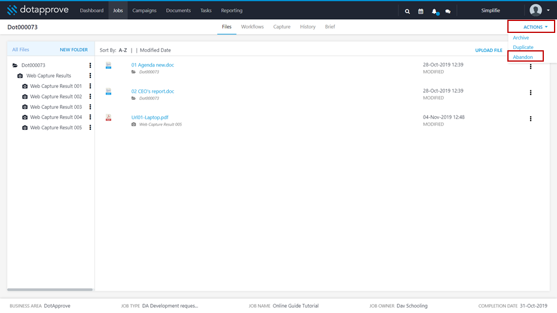Open the 01 Agenda new.doc file link
The width and height of the screenshot is (557, 313).
point(153,65)
